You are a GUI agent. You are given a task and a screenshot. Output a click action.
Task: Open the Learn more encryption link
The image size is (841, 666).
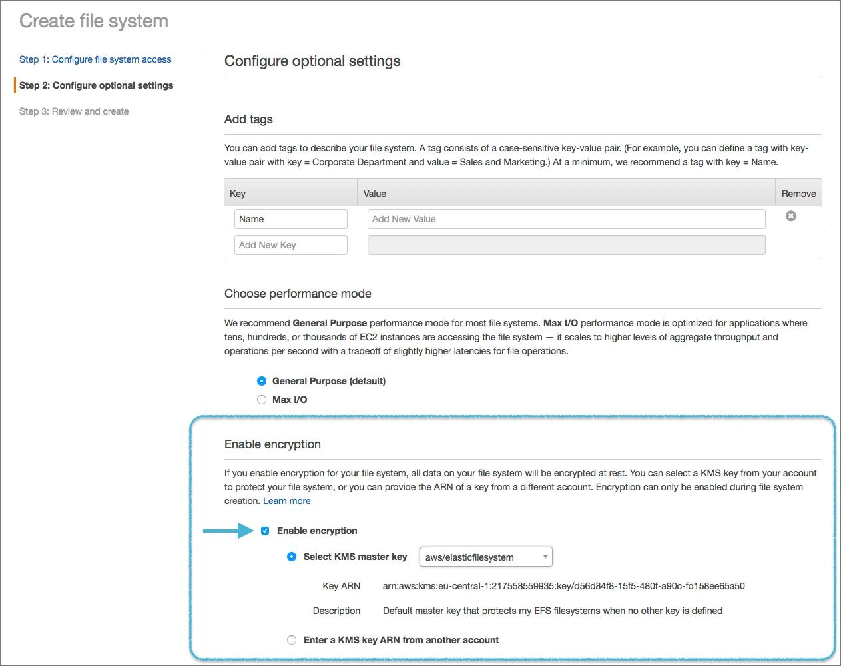click(x=286, y=501)
